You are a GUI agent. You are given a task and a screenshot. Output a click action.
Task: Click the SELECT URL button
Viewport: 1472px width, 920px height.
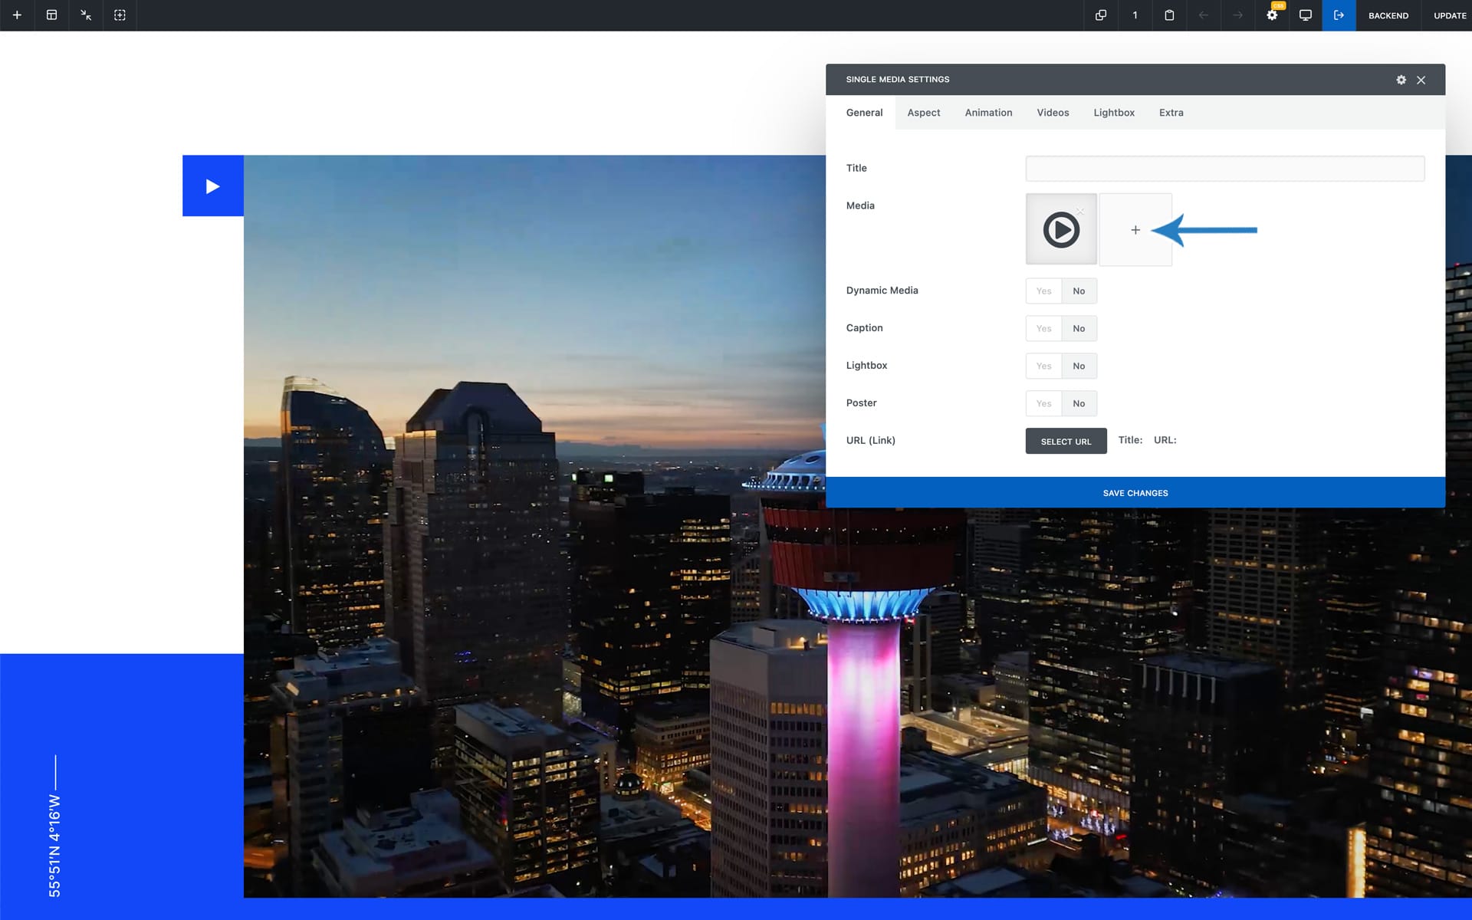pos(1066,442)
